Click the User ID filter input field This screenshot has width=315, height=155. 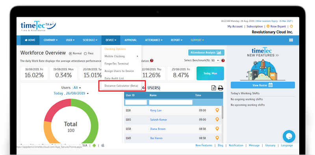[136, 102]
